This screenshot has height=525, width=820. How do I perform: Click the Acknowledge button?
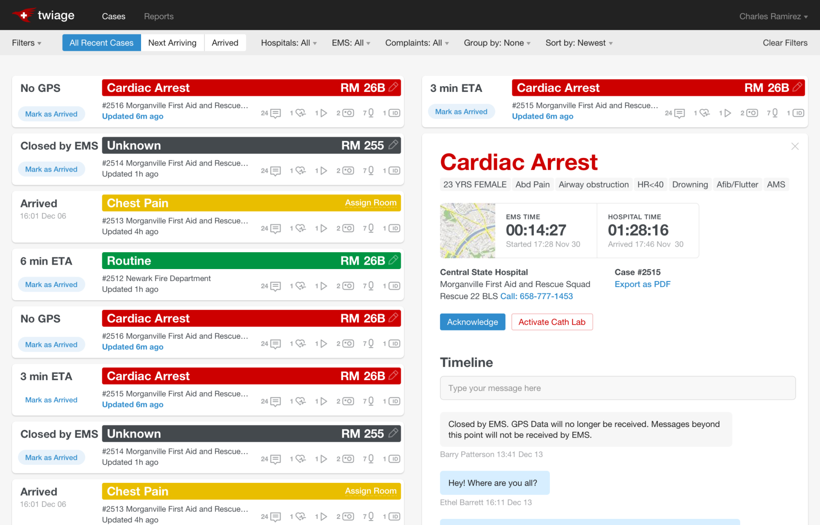[472, 322]
